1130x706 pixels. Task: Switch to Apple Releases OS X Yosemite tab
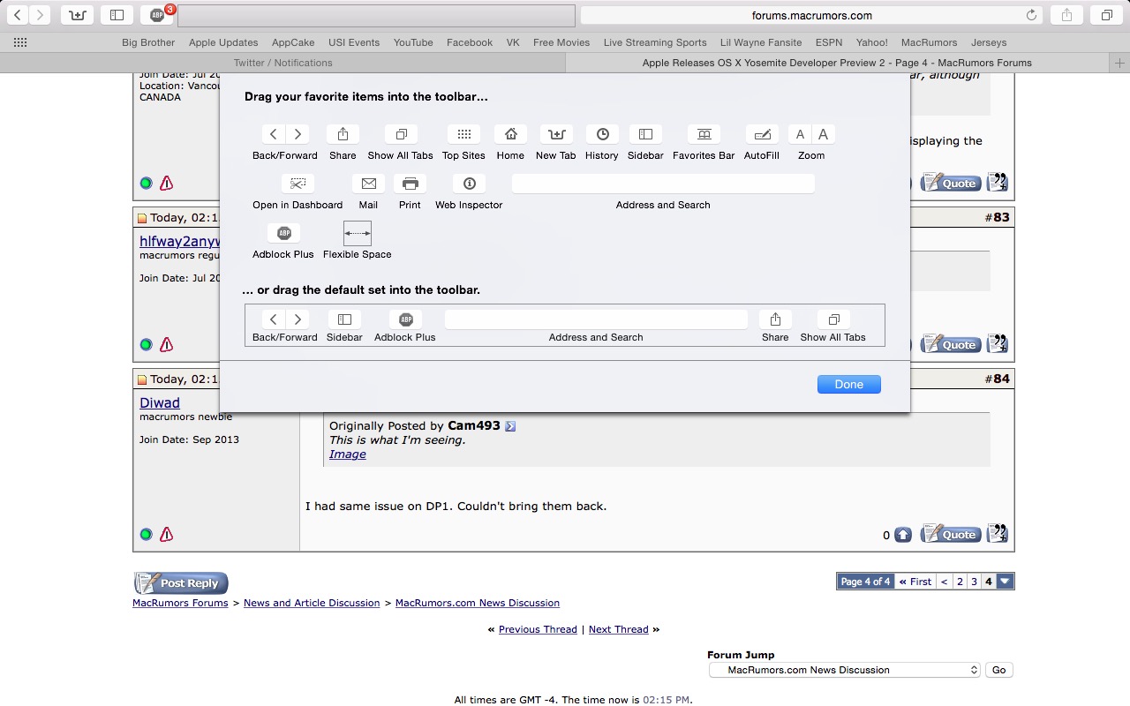(x=837, y=63)
